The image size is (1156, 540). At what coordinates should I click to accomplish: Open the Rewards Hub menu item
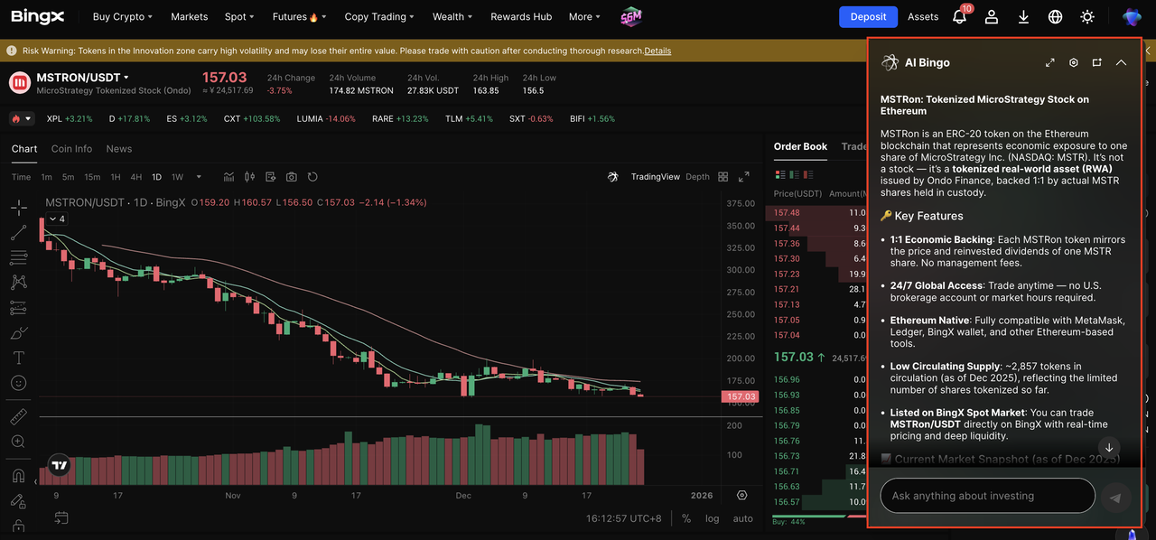521,16
